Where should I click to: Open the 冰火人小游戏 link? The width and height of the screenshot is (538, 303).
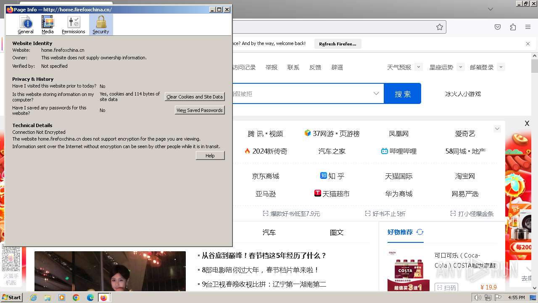point(463,94)
